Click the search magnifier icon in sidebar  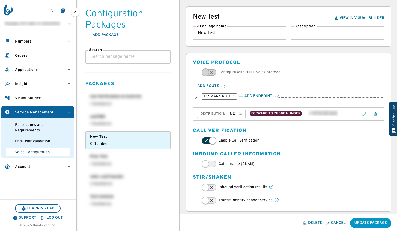51,11
